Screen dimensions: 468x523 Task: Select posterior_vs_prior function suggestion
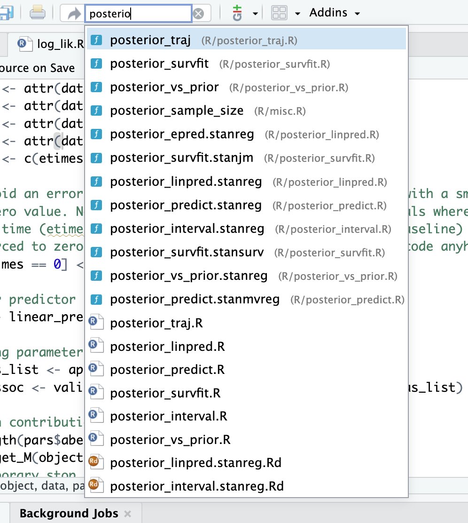click(246, 87)
